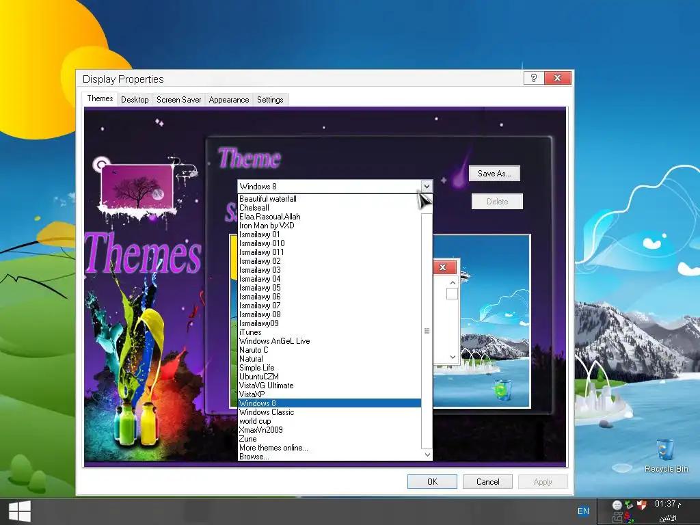Open the Windows Start button
This screenshot has width=700, height=525.
coord(20,511)
